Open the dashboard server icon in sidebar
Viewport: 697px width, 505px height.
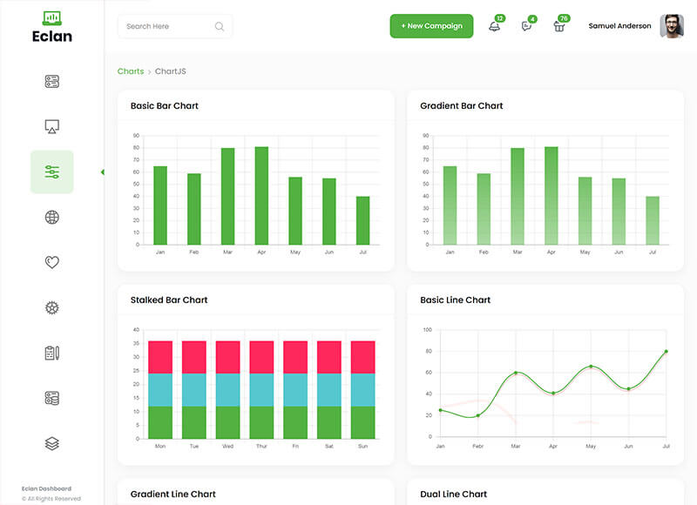click(51, 82)
